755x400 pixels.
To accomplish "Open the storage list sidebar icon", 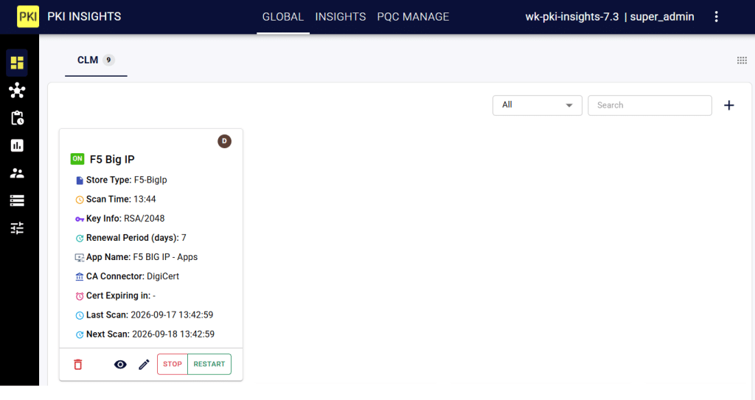I will 17,200.
